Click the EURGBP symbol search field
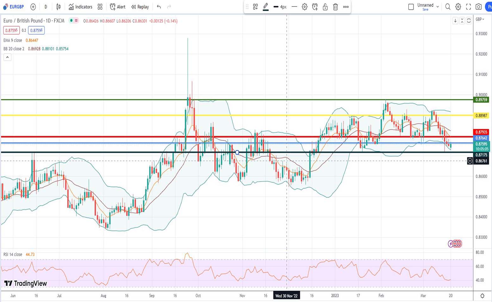 (x=14, y=7)
